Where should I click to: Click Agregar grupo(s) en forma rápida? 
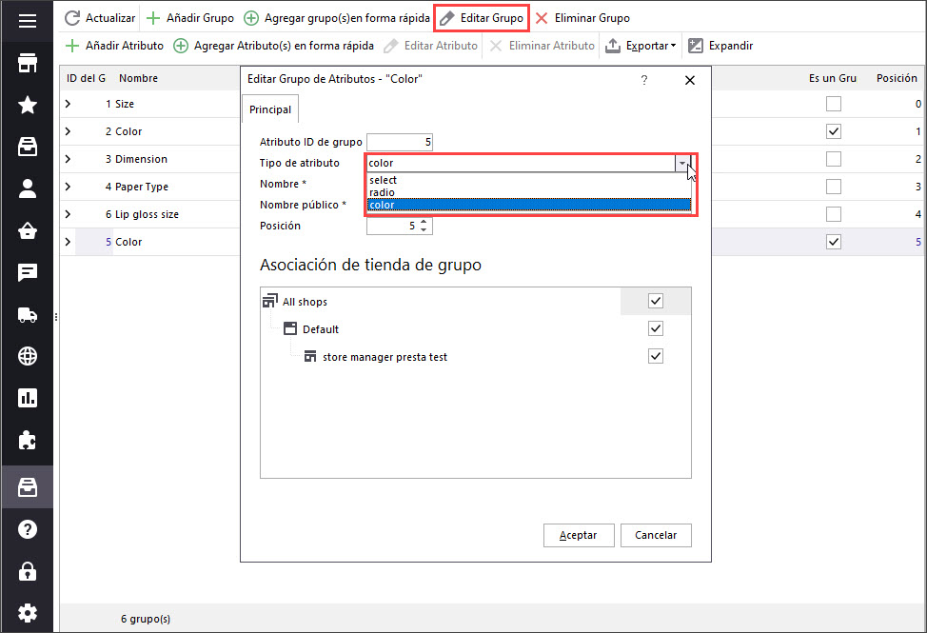click(x=337, y=18)
